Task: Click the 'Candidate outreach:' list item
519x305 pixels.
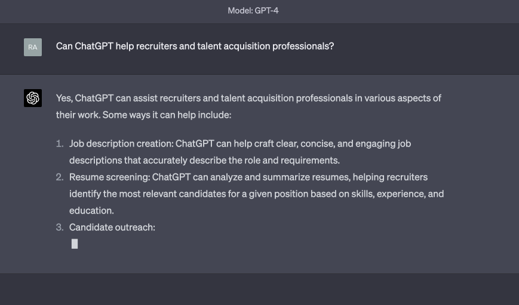Action: point(112,227)
